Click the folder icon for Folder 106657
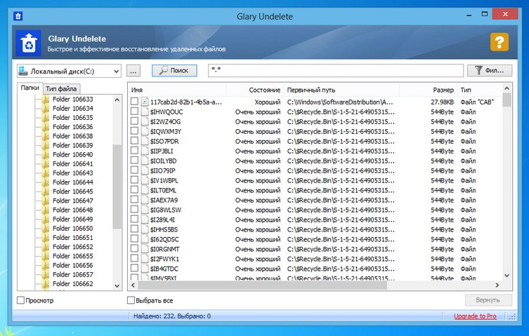Viewport: 529px width, 336px height. pyautogui.click(x=46, y=274)
